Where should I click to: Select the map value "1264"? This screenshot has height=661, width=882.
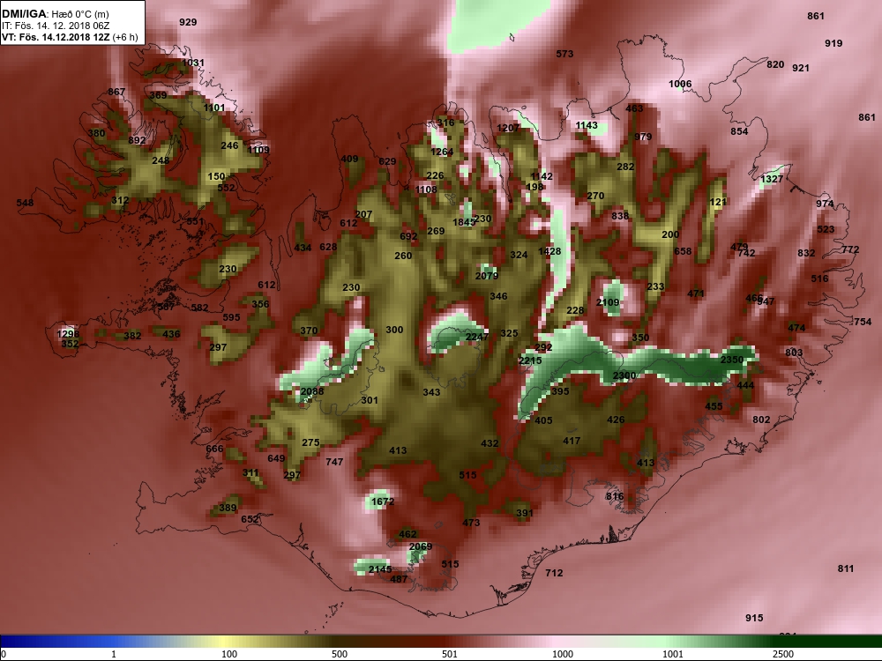point(442,152)
